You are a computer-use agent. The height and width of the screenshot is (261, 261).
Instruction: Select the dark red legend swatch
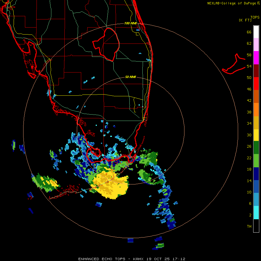256,70
